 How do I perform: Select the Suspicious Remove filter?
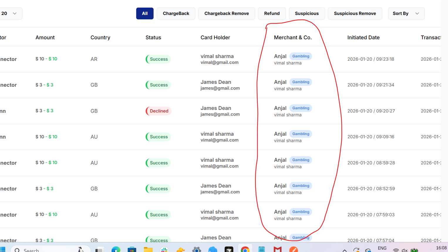[x=355, y=13]
